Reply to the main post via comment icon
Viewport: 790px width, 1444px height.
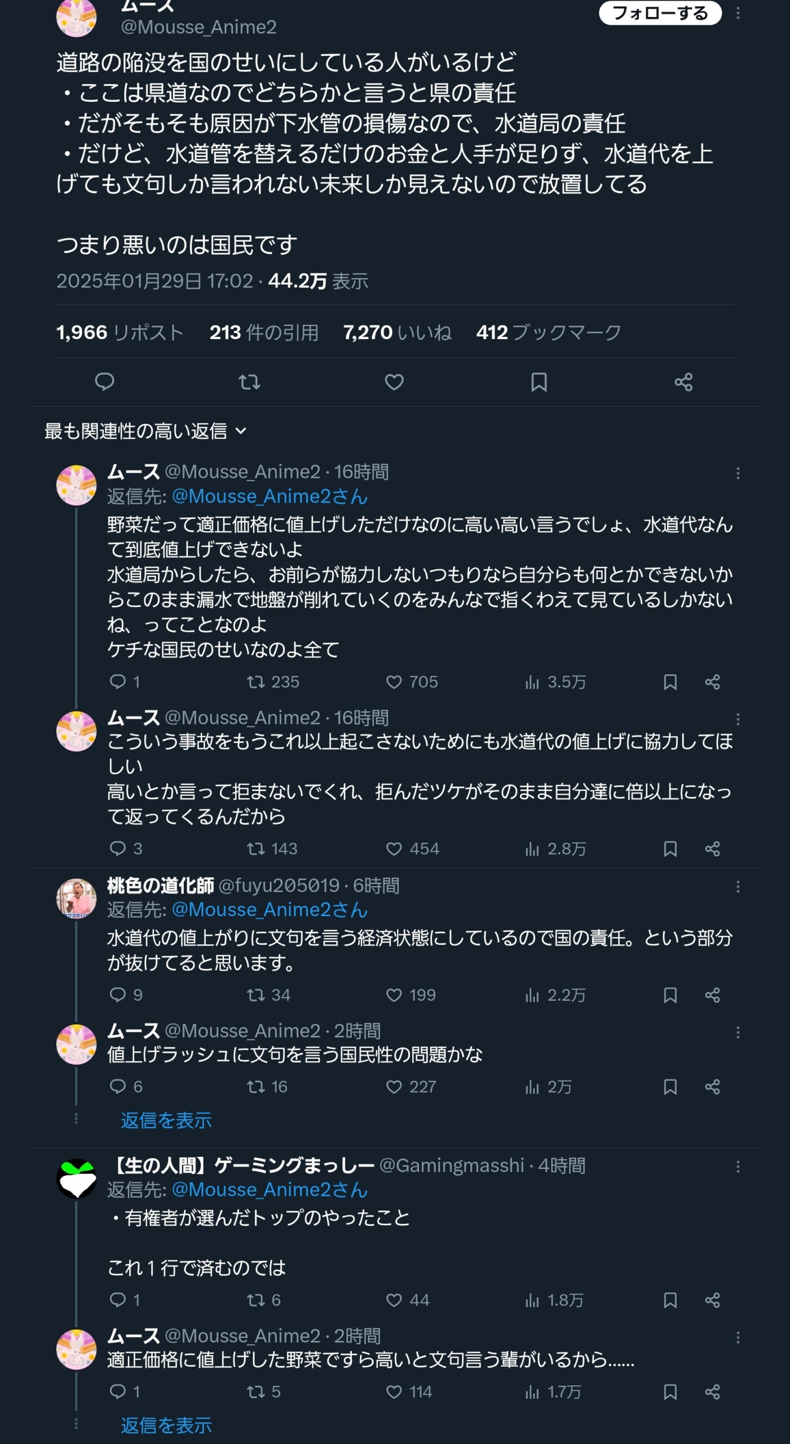pos(104,382)
